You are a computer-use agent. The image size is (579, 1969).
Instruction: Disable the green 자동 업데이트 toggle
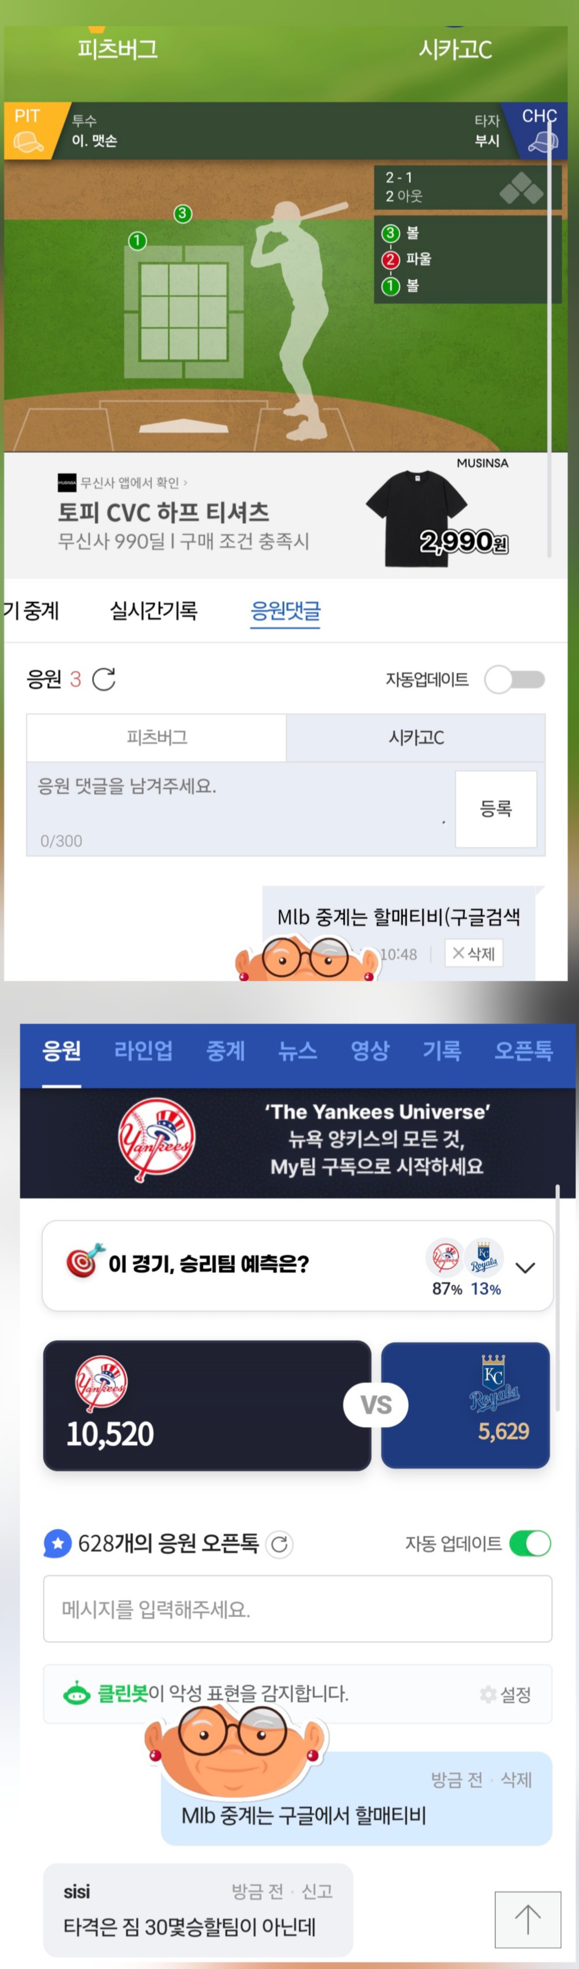coord(529,1543)
